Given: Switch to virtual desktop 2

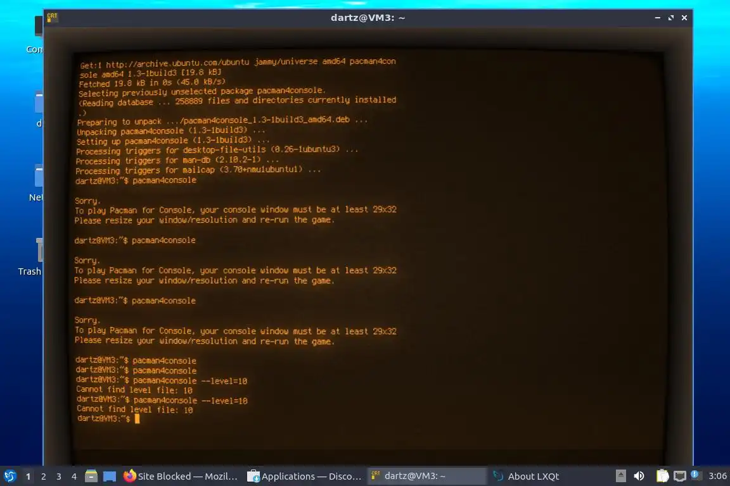Looking at the screenshot, I should (44, 477).
